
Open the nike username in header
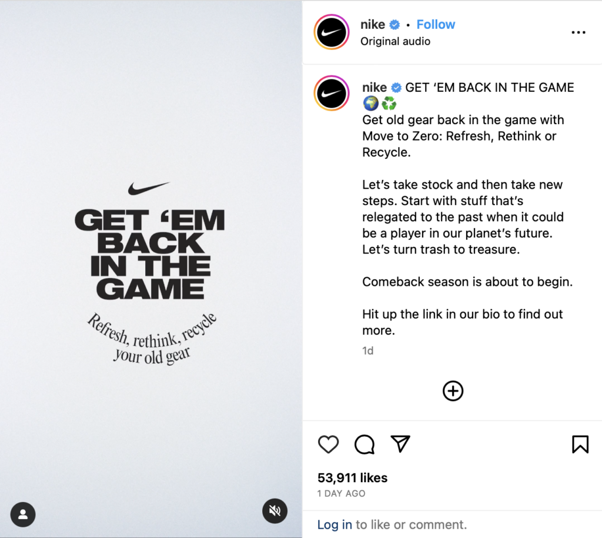[373, 25]
